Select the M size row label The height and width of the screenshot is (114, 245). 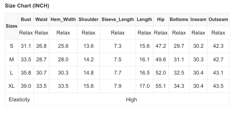click(12, 59)
